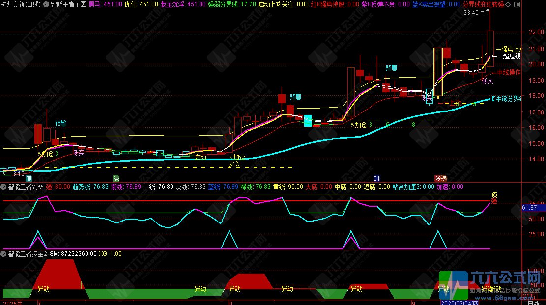The height and width of the screenshot is (305, 546).
Task: Click the month 9 marker on time axis
Action: [413, 303]
